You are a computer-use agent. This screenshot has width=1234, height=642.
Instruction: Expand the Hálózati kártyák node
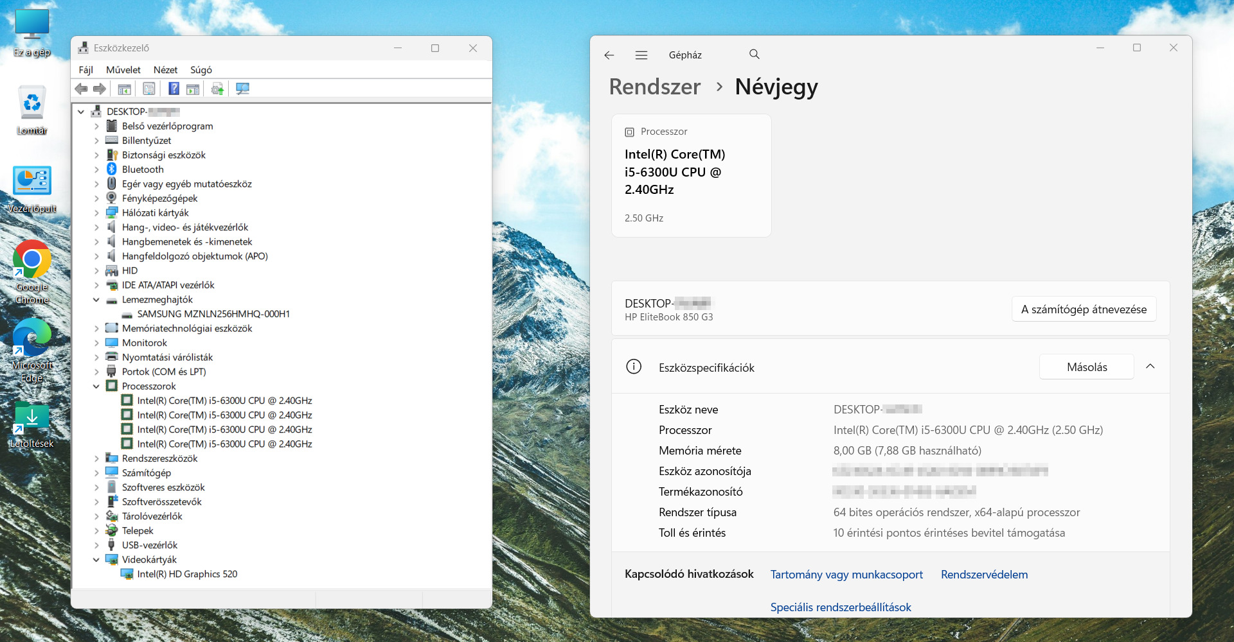click(x=96, y=213)
